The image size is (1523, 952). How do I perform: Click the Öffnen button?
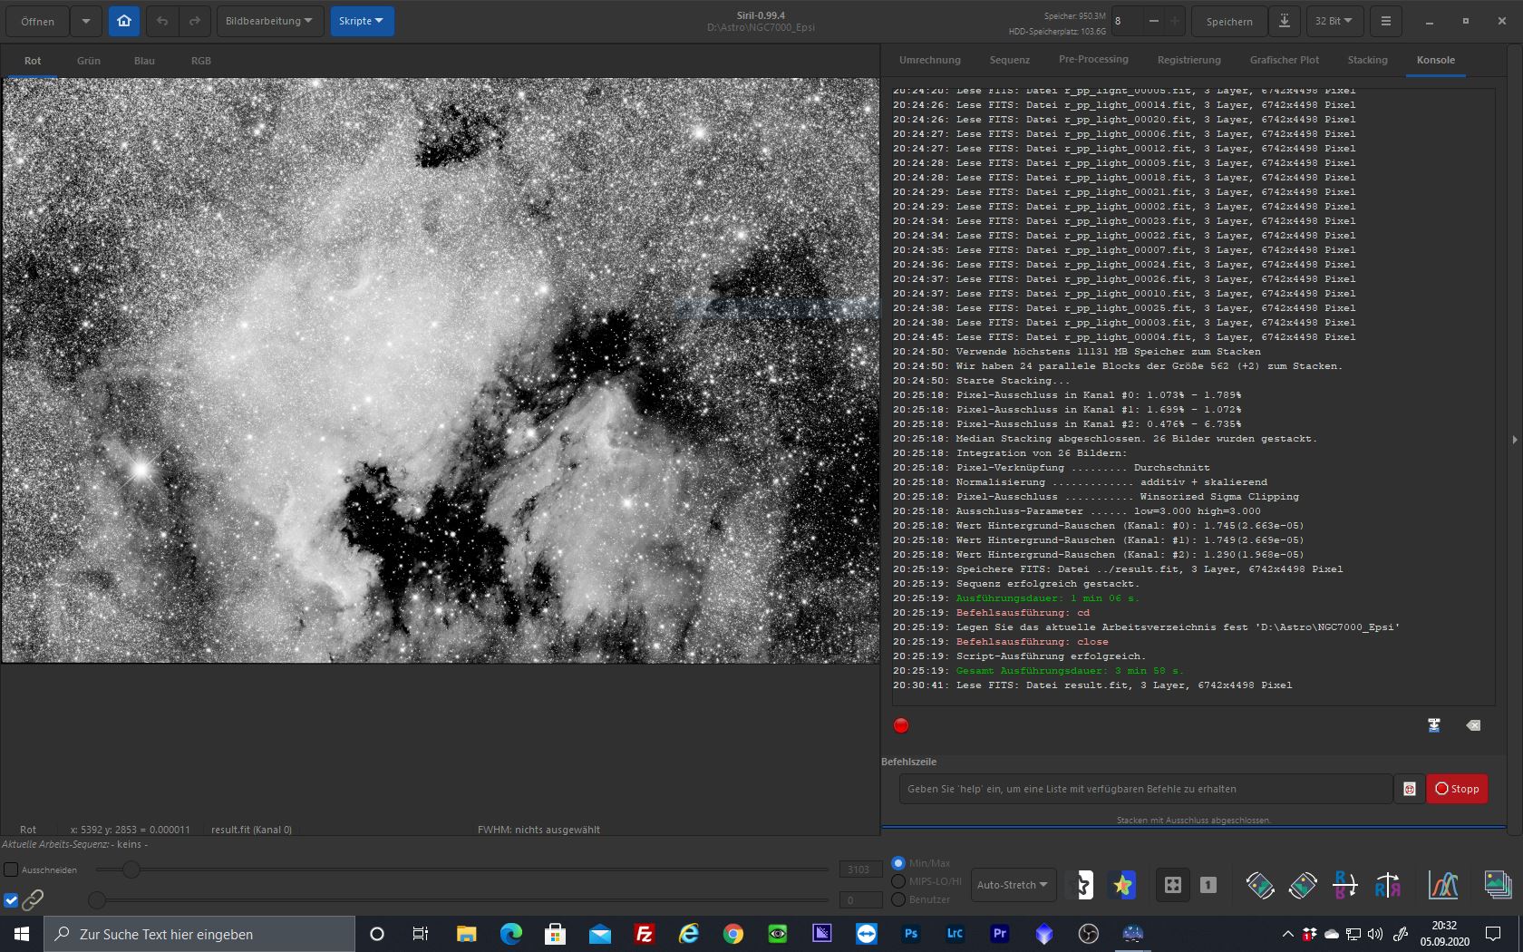click(38, 21)
